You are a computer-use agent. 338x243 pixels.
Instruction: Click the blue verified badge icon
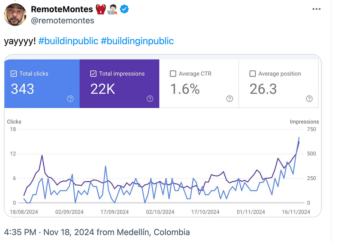pyautogui.click(x=125, y=10)
